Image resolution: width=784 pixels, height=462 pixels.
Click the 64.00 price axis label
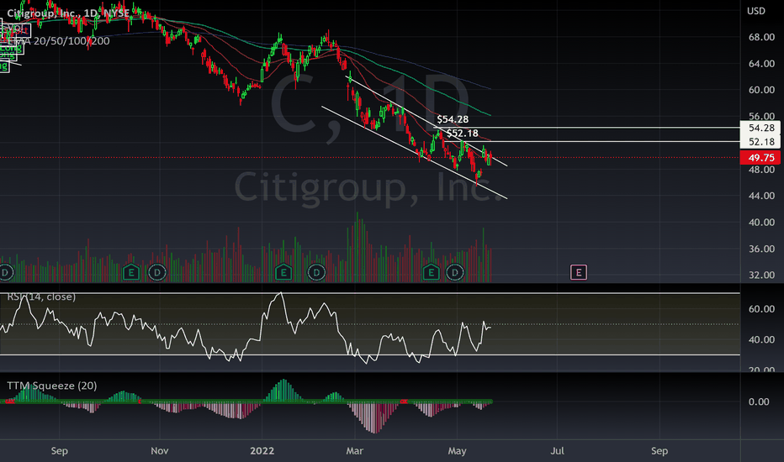(761, 64)
